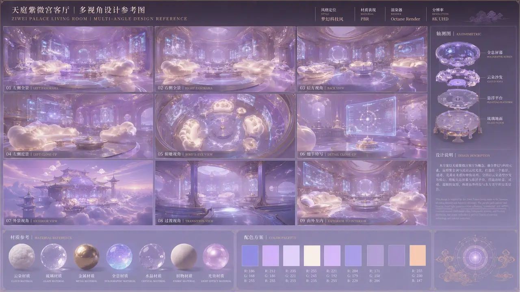Click the PBR material value in header
The width and height of the screenshot is (520, 292).
tap(365, 19)
